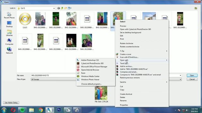Click the preview image above File Size

click(101, 93)
